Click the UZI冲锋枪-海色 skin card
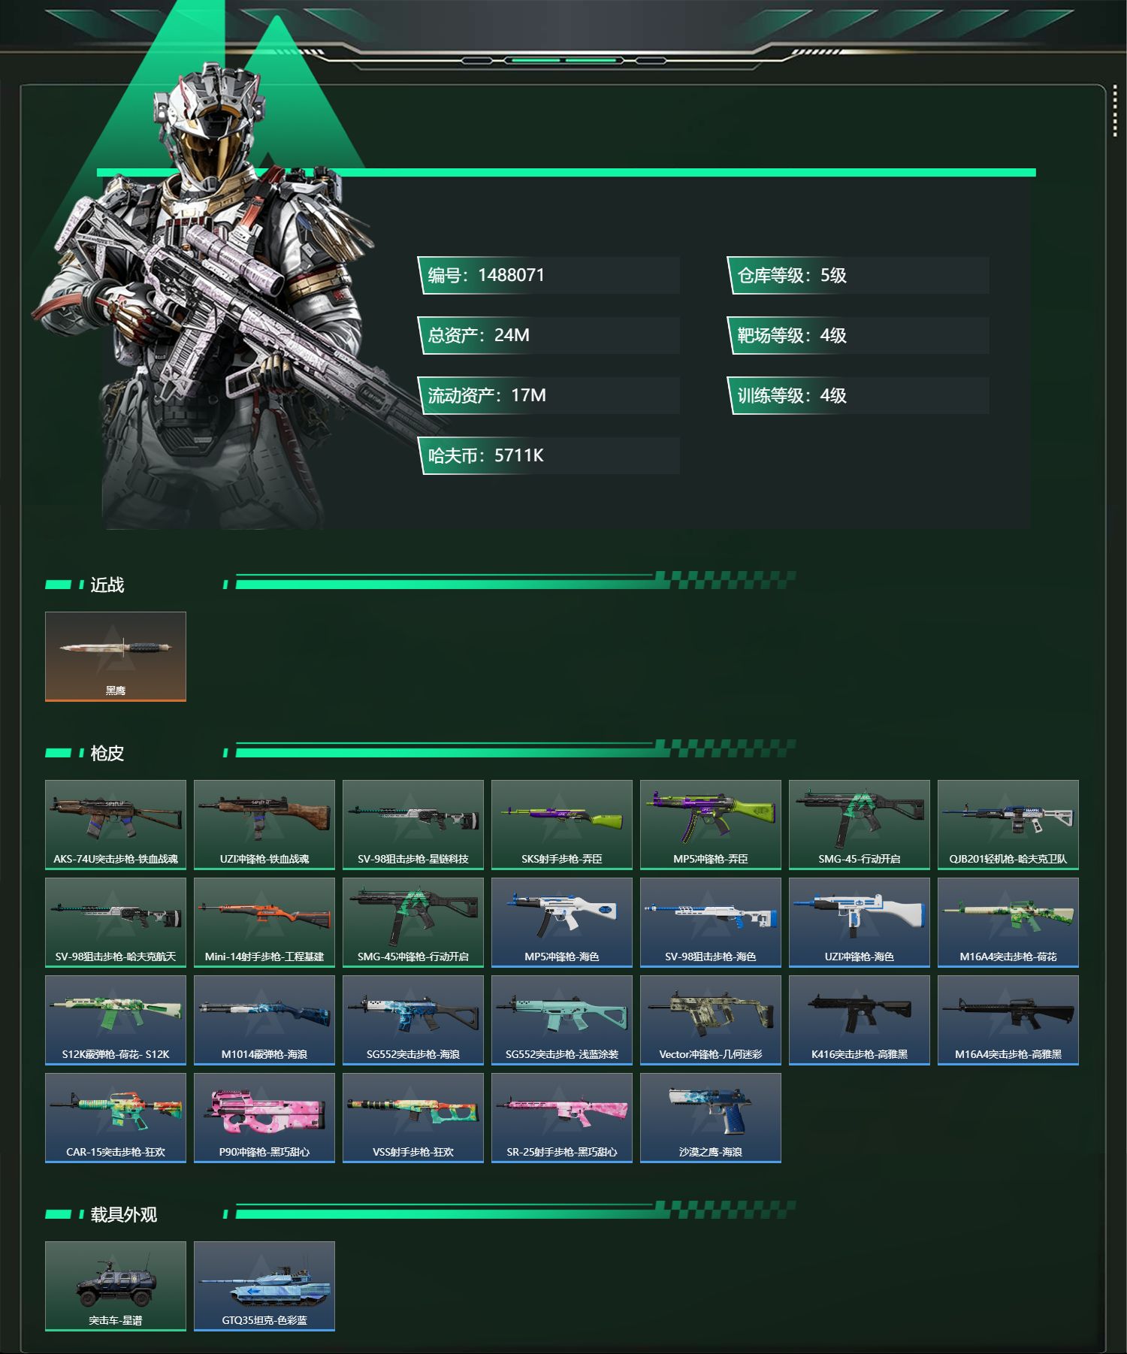Image resolution: width=1127 pixels, height=1354 pixels. coord(860,923)
